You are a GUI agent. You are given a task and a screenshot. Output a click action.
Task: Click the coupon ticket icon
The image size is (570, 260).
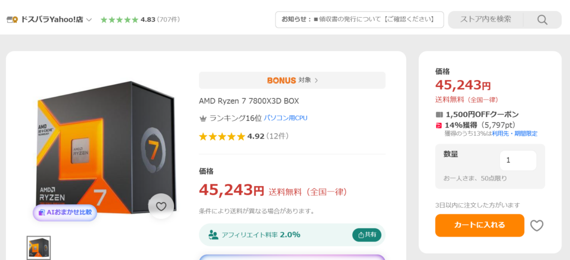tap(439, 115)
